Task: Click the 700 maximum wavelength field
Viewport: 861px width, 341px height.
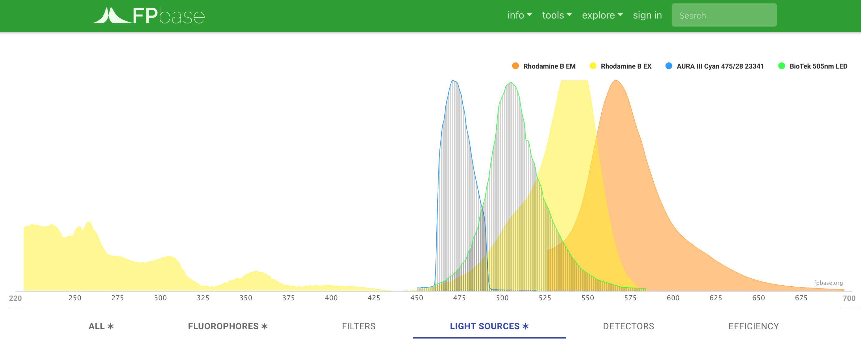Action: tap(849, 298)
